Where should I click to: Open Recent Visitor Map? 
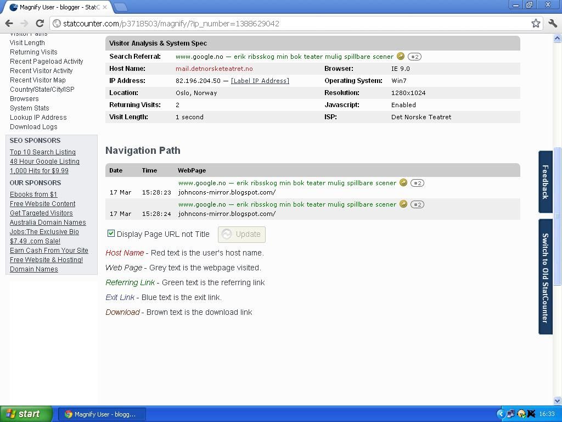pyautogui.click(x=38, y=80)
